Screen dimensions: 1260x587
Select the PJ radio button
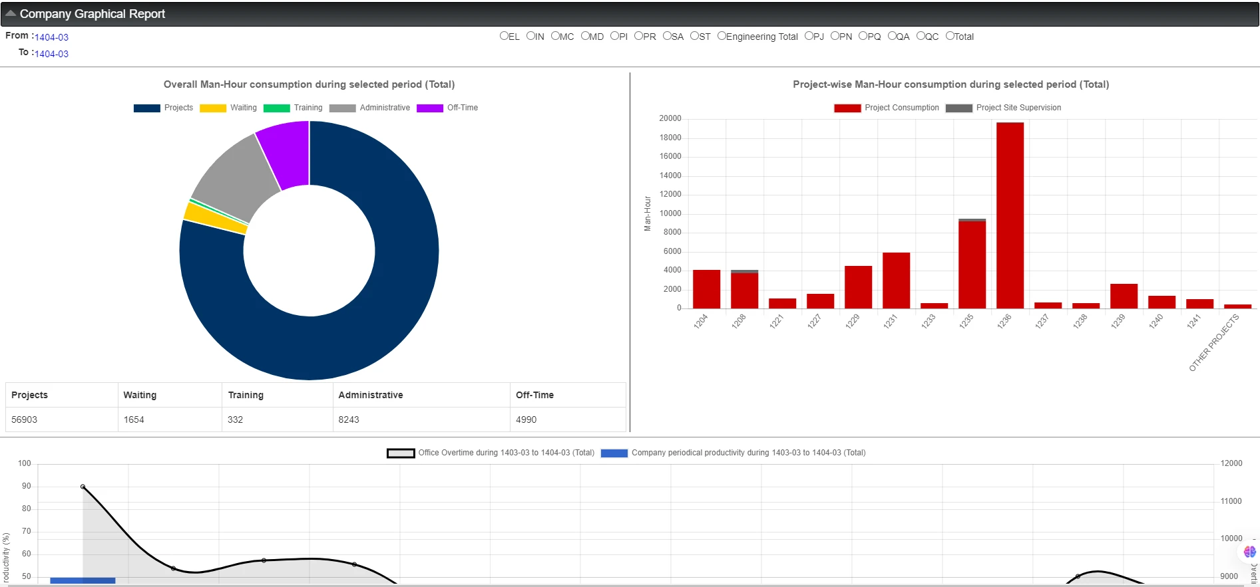point(809,36)
